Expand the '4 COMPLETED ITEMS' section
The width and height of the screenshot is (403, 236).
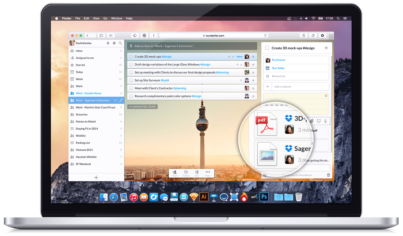pos(142,107)
